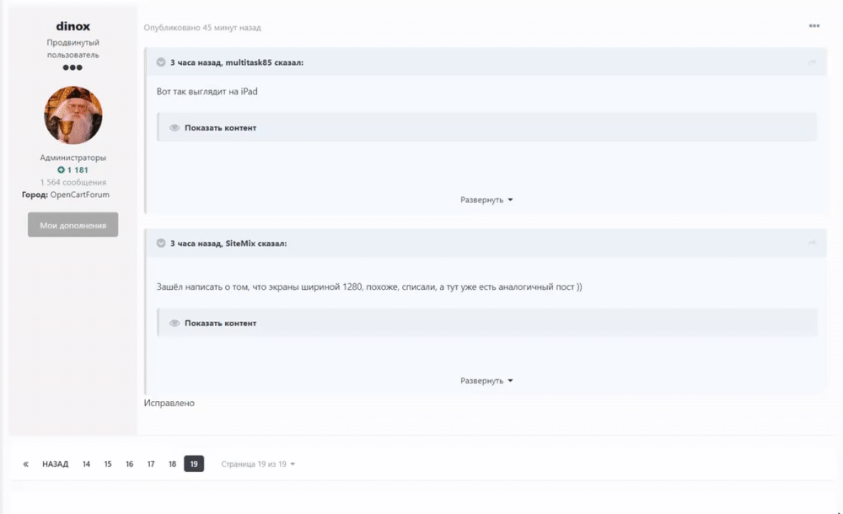Click the checkmark icon on SiteMix's quote header

tap(161, 243)
